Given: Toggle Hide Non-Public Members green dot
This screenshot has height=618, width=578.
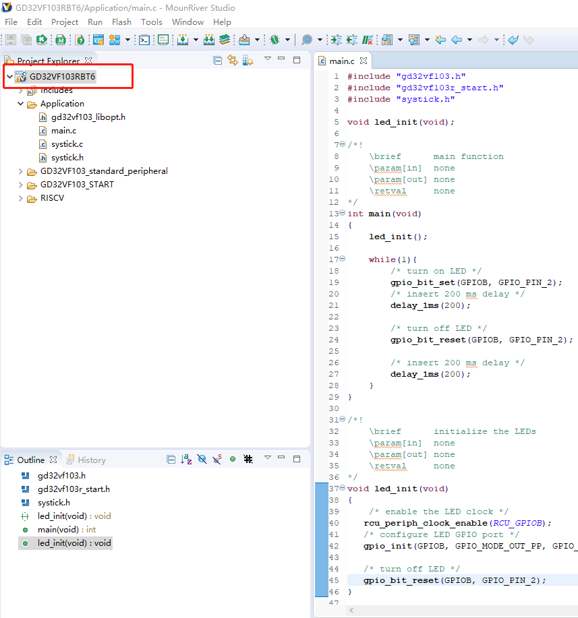Looking at the screenshot, I should [233, 459].
